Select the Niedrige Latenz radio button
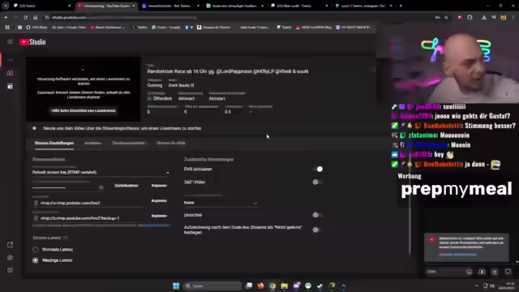This screenshot has height=292, width=519. click(x=36, y=260)
